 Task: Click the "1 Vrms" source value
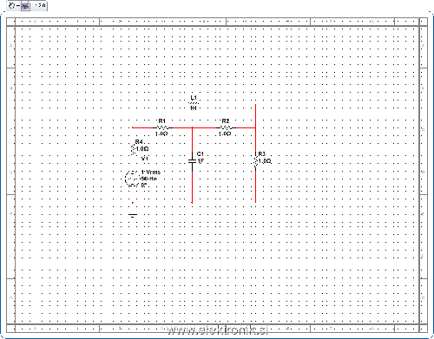[x=151, y=172]
